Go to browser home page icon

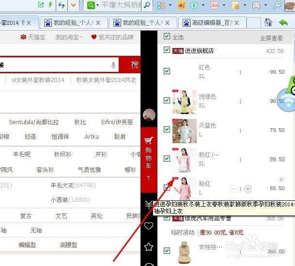[x=268, y=23]
